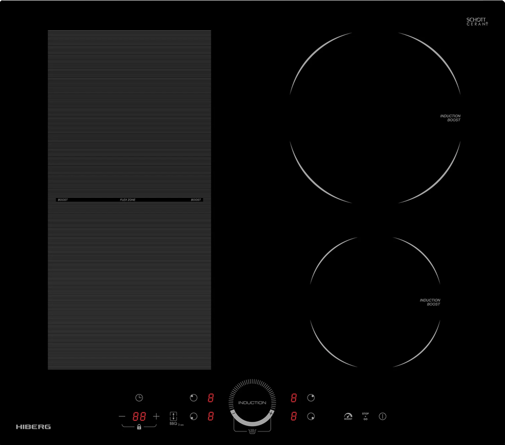Select the rear-left zone selector icon

(193, 398)
